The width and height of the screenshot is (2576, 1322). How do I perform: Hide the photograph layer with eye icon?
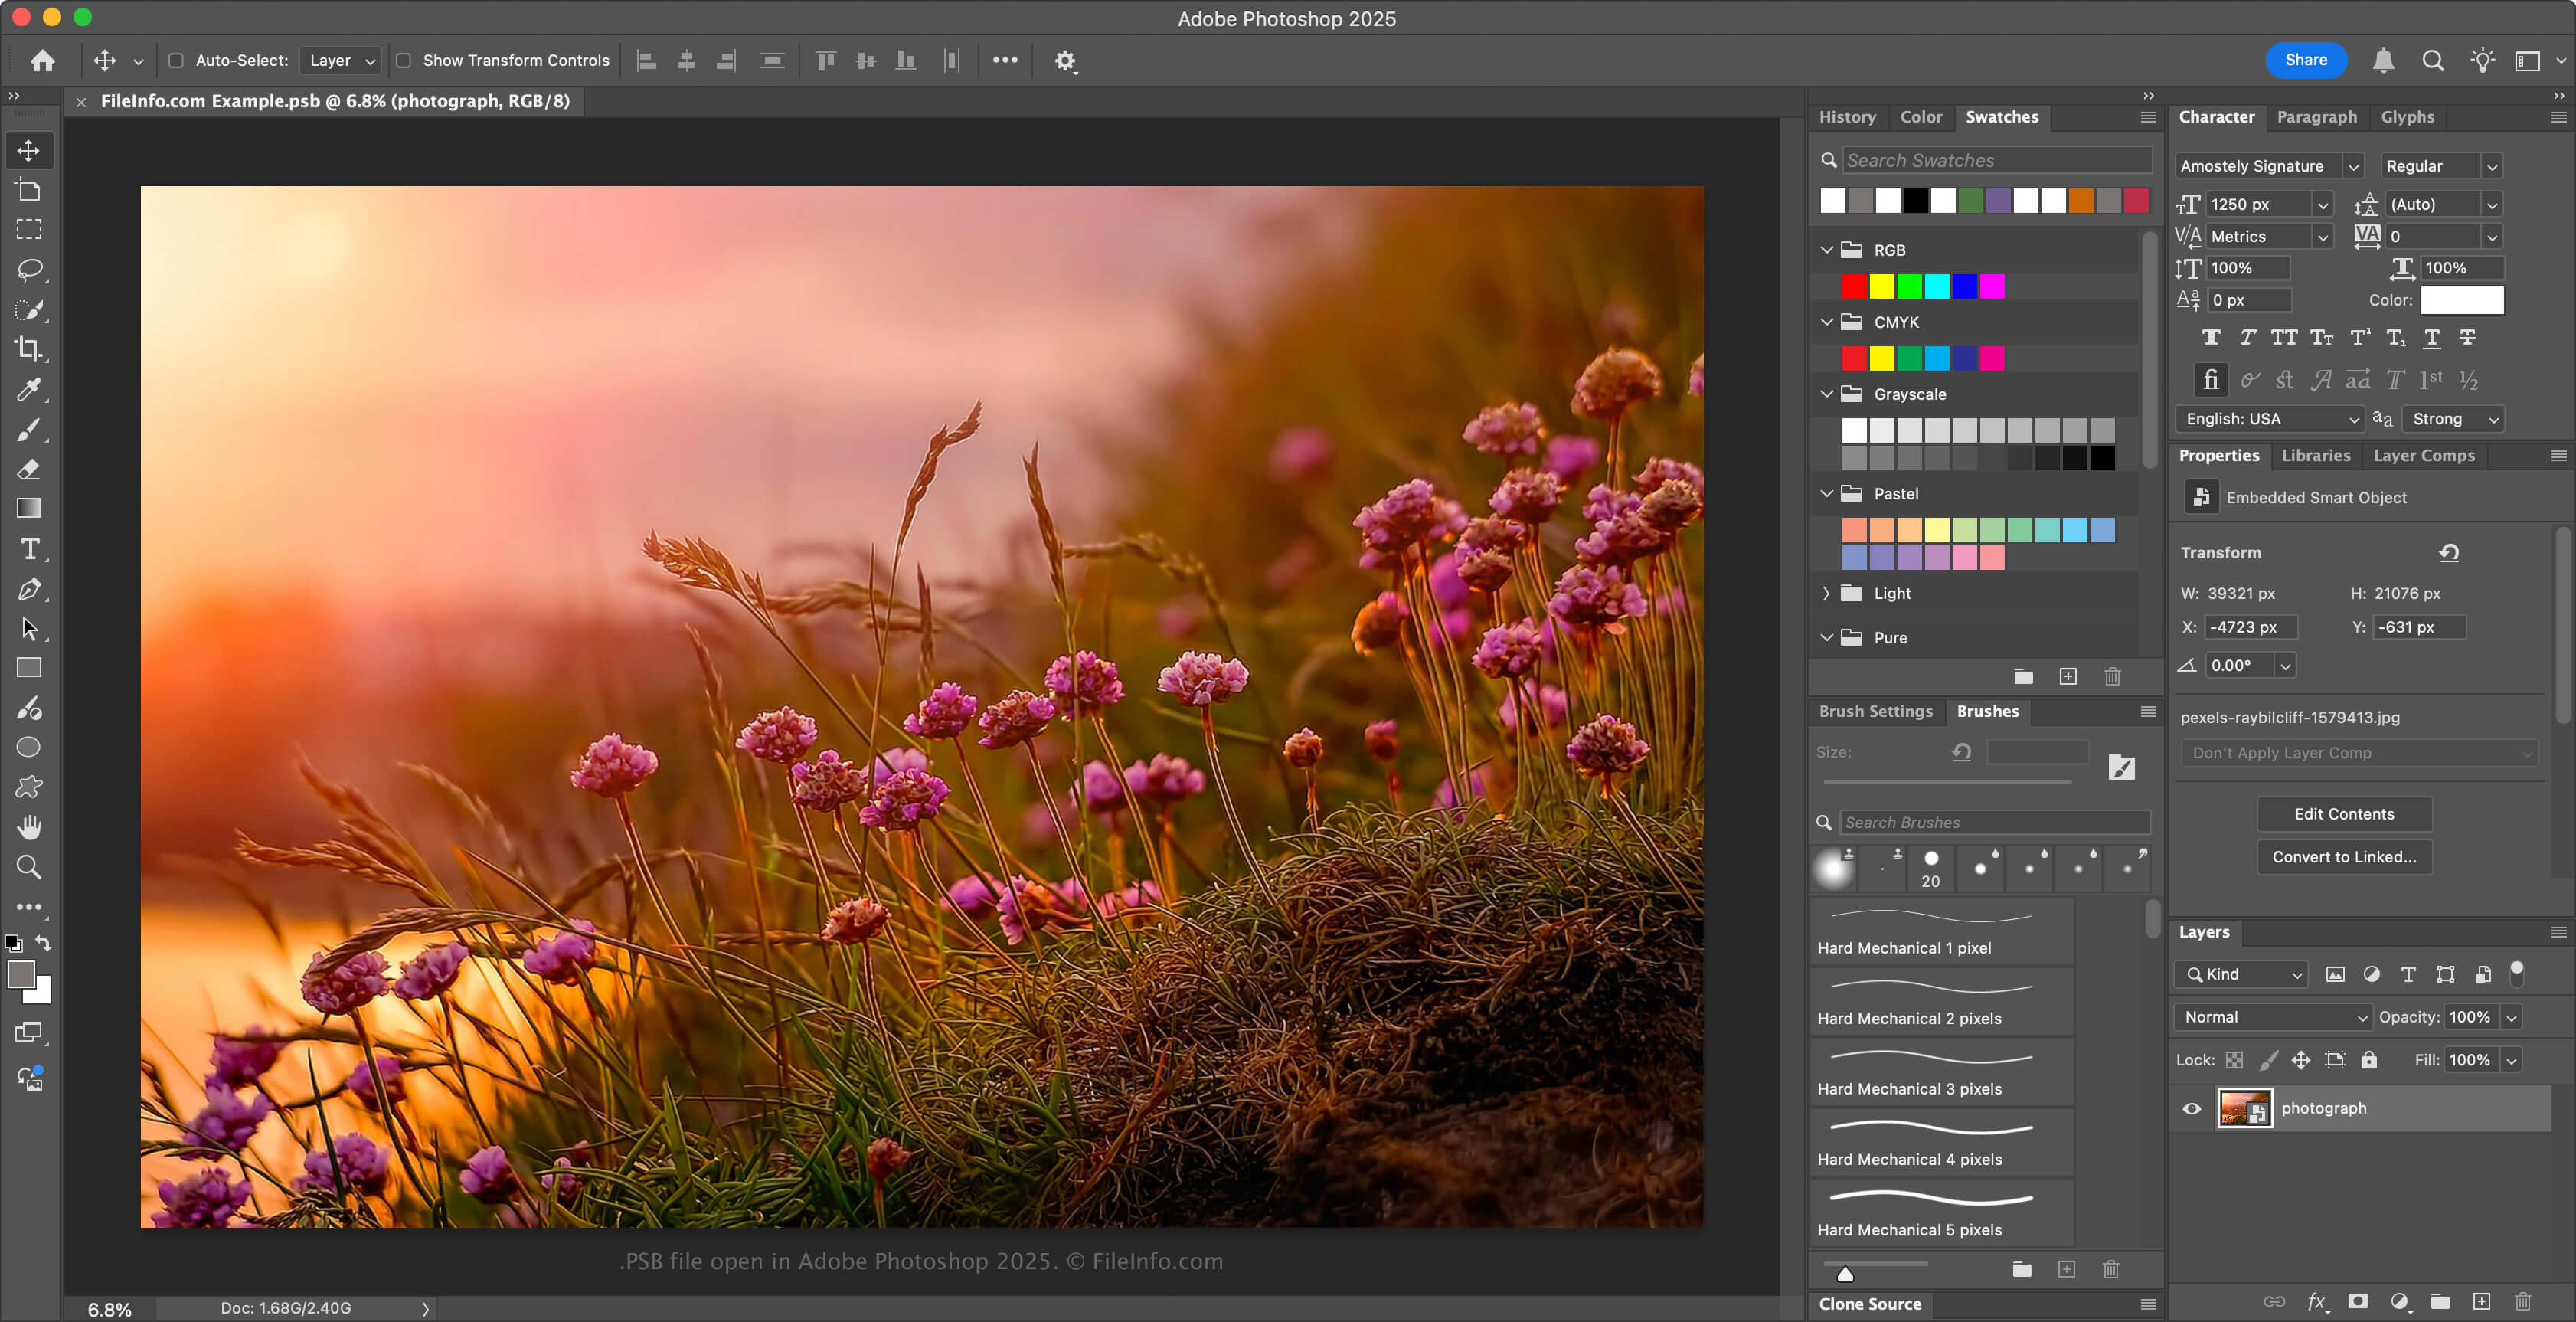pos(2192,1108)
